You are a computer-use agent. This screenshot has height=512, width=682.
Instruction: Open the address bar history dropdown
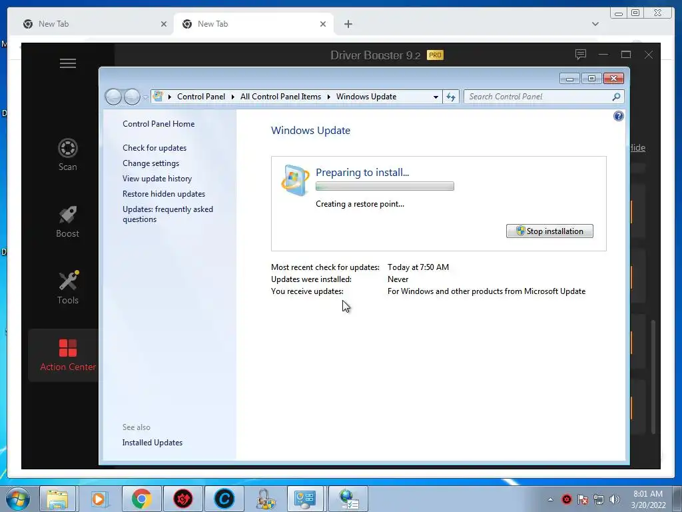(x=436, y=97)
